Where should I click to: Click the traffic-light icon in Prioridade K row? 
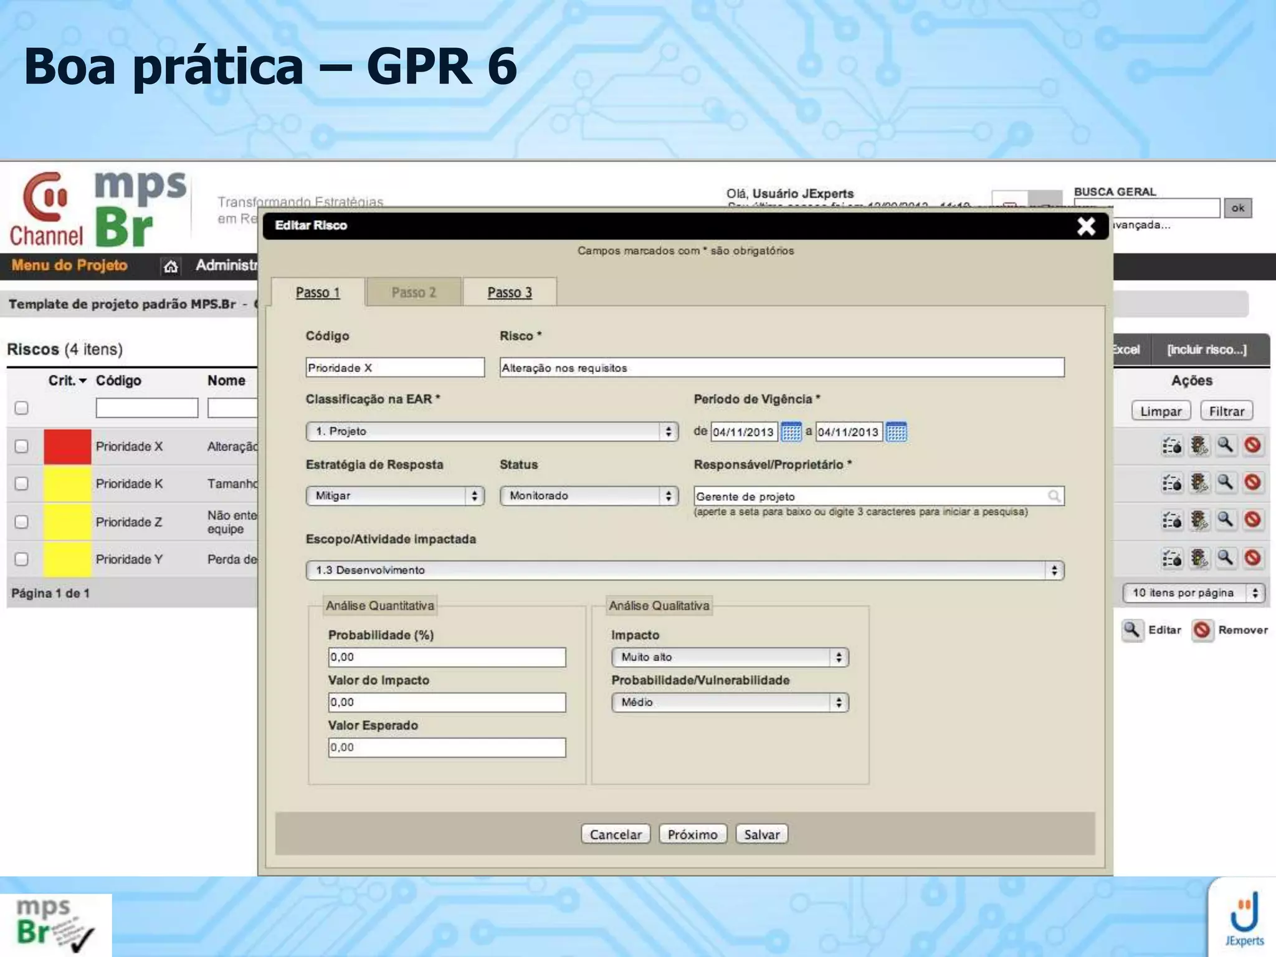coord(1199,483)
